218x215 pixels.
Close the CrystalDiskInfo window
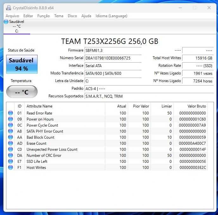click(x=209, y=8)
